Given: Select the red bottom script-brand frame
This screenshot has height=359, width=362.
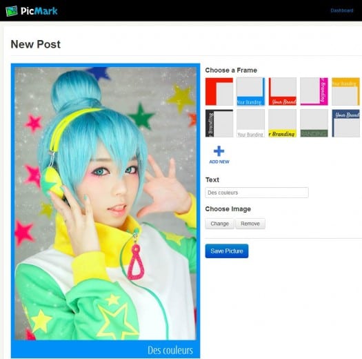Looking at the screenshot, I should [x=282, y=92].
